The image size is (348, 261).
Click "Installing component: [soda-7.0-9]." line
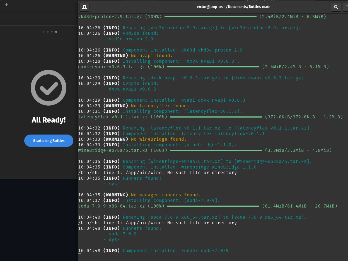click(171, 201)
